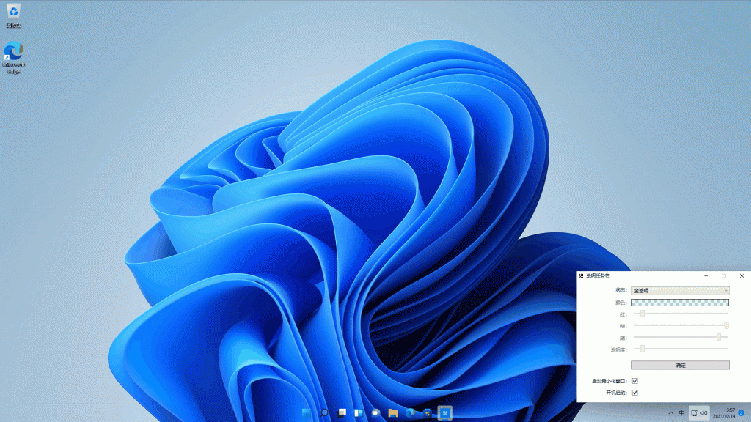
Task: Show hidden icons via the tray chevron
Action: coord(670,413)
